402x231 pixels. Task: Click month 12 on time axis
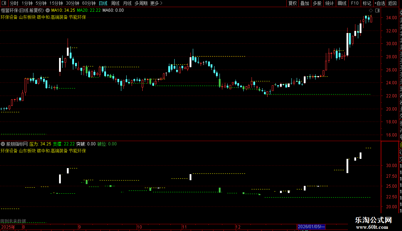pyautogui.click(x=238, y=227)
